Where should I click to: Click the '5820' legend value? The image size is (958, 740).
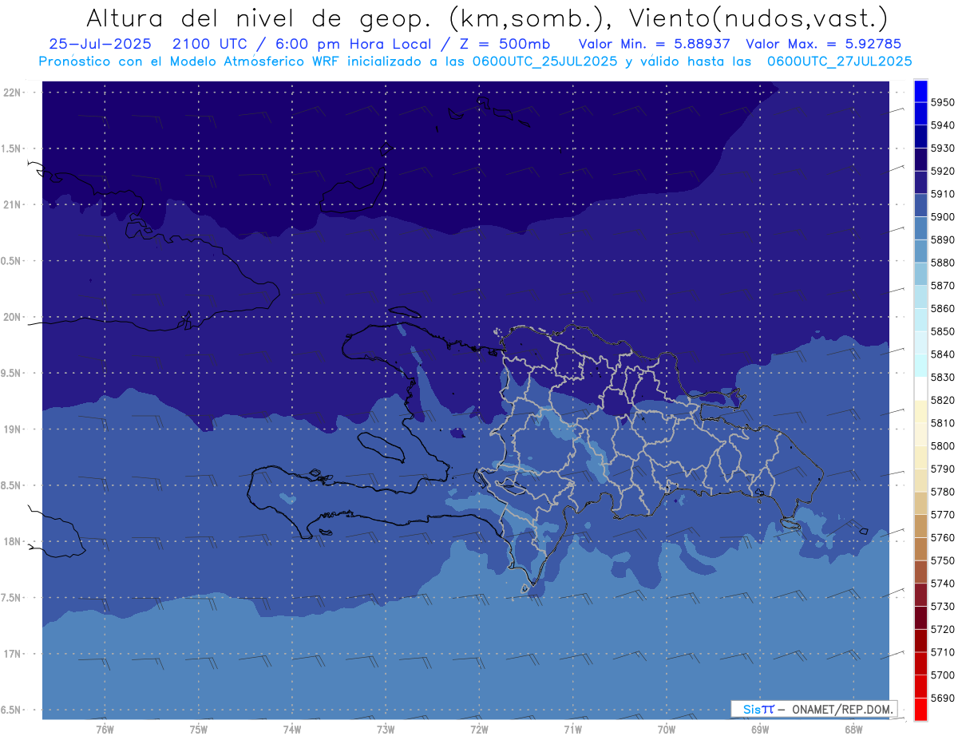[942, 400]
